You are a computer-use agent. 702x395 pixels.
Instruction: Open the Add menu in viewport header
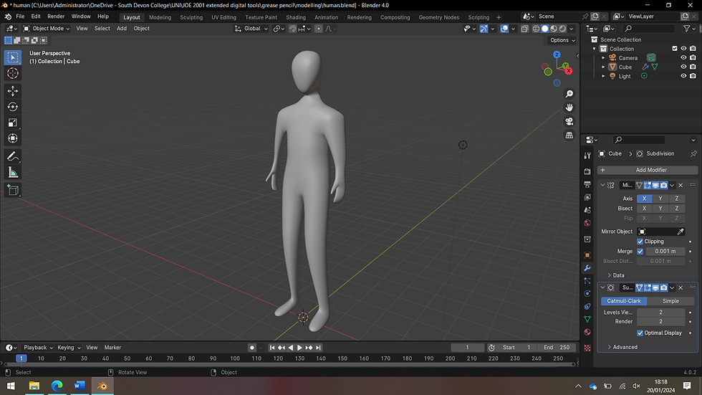(122, 28)
